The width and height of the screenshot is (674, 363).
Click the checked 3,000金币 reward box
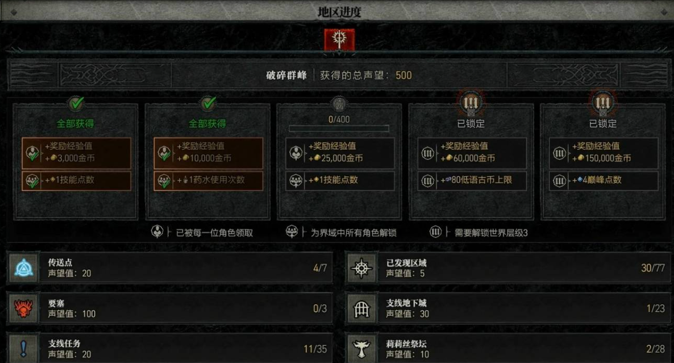77,153
